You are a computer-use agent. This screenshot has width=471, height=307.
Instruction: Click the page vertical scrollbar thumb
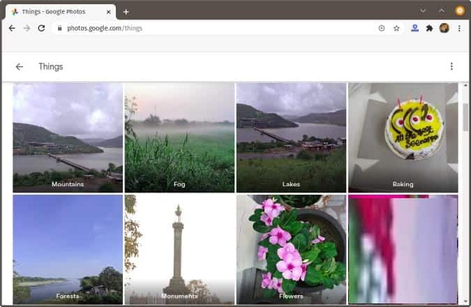click(x=465, y=117)
